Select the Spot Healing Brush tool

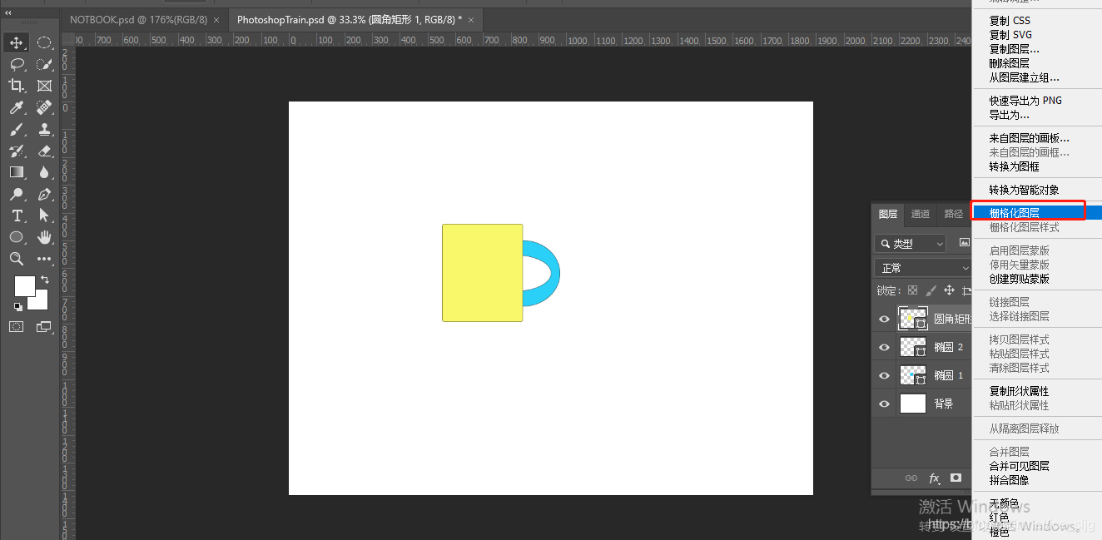pyautogui.click(x=44, y=107)
